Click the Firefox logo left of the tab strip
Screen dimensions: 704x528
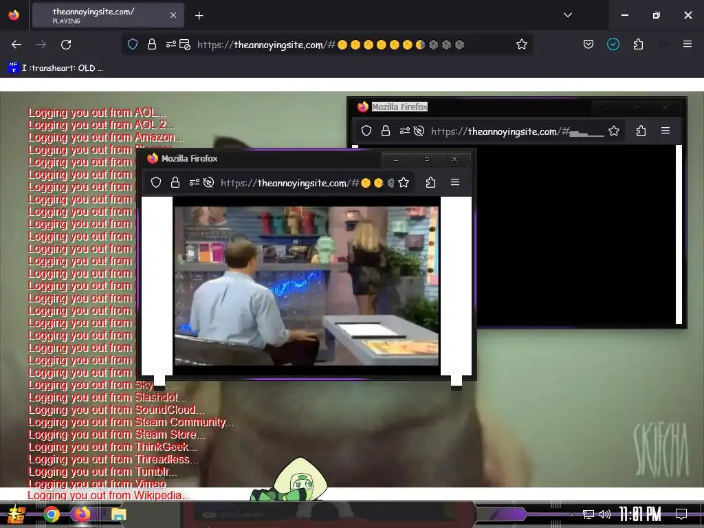click(x=14, y=15)
